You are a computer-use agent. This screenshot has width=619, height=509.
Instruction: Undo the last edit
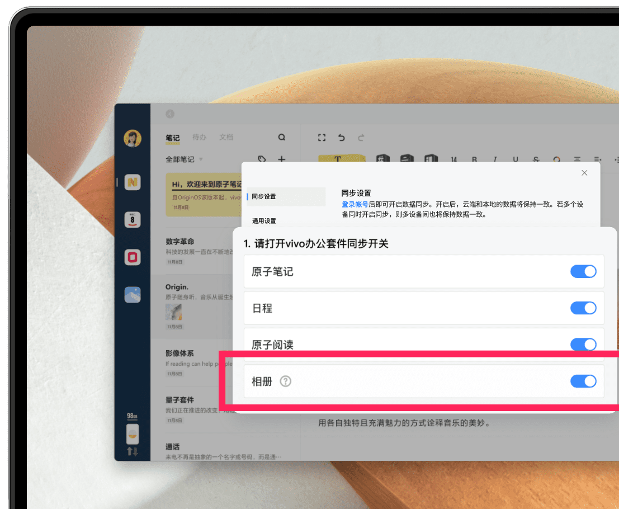(x=342, y=138)
